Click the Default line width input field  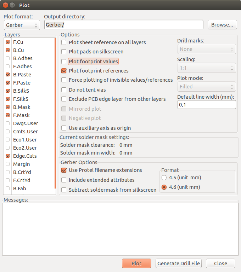(x=207, y=105)
